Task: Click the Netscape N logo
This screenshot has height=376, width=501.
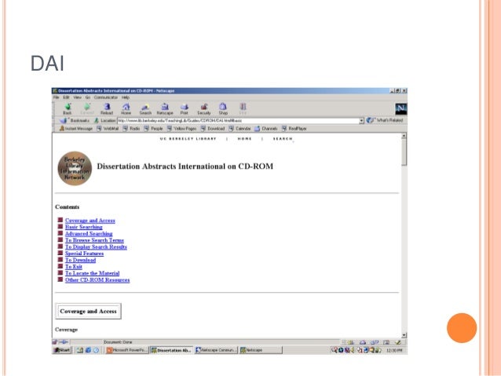Action: coord(401,109)
